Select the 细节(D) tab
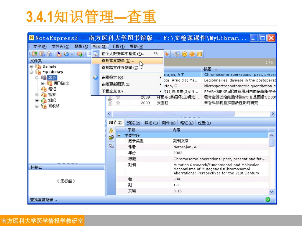 115,122
